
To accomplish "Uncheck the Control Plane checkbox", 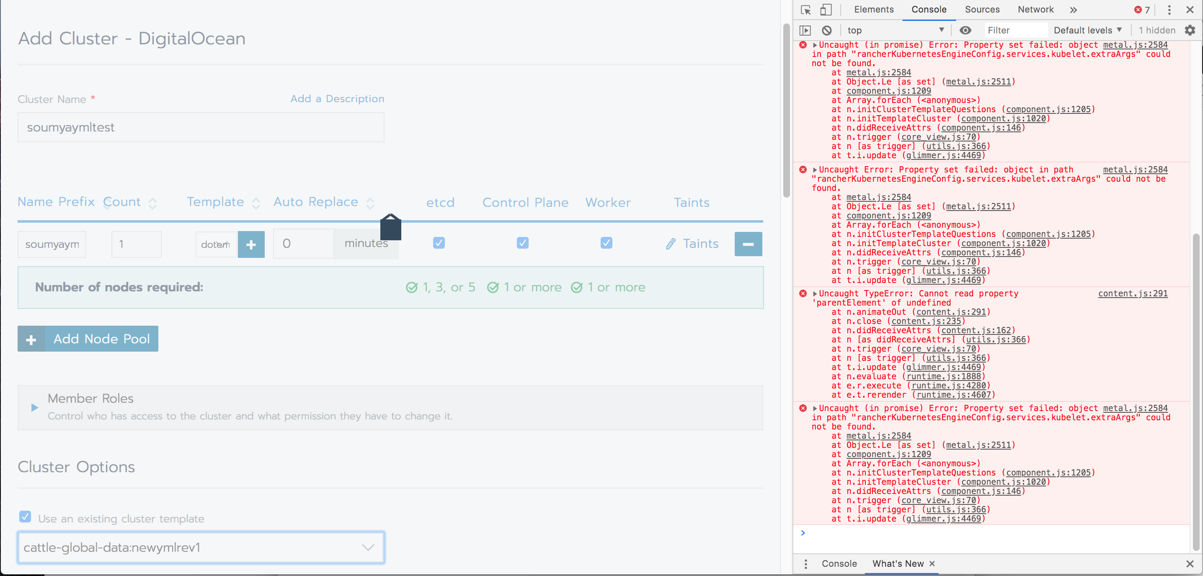I will coord(522,243).
